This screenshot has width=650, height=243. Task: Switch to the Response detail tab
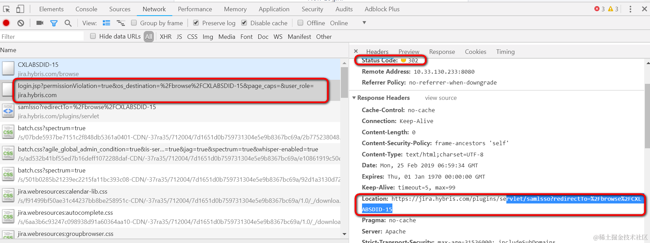442,51
